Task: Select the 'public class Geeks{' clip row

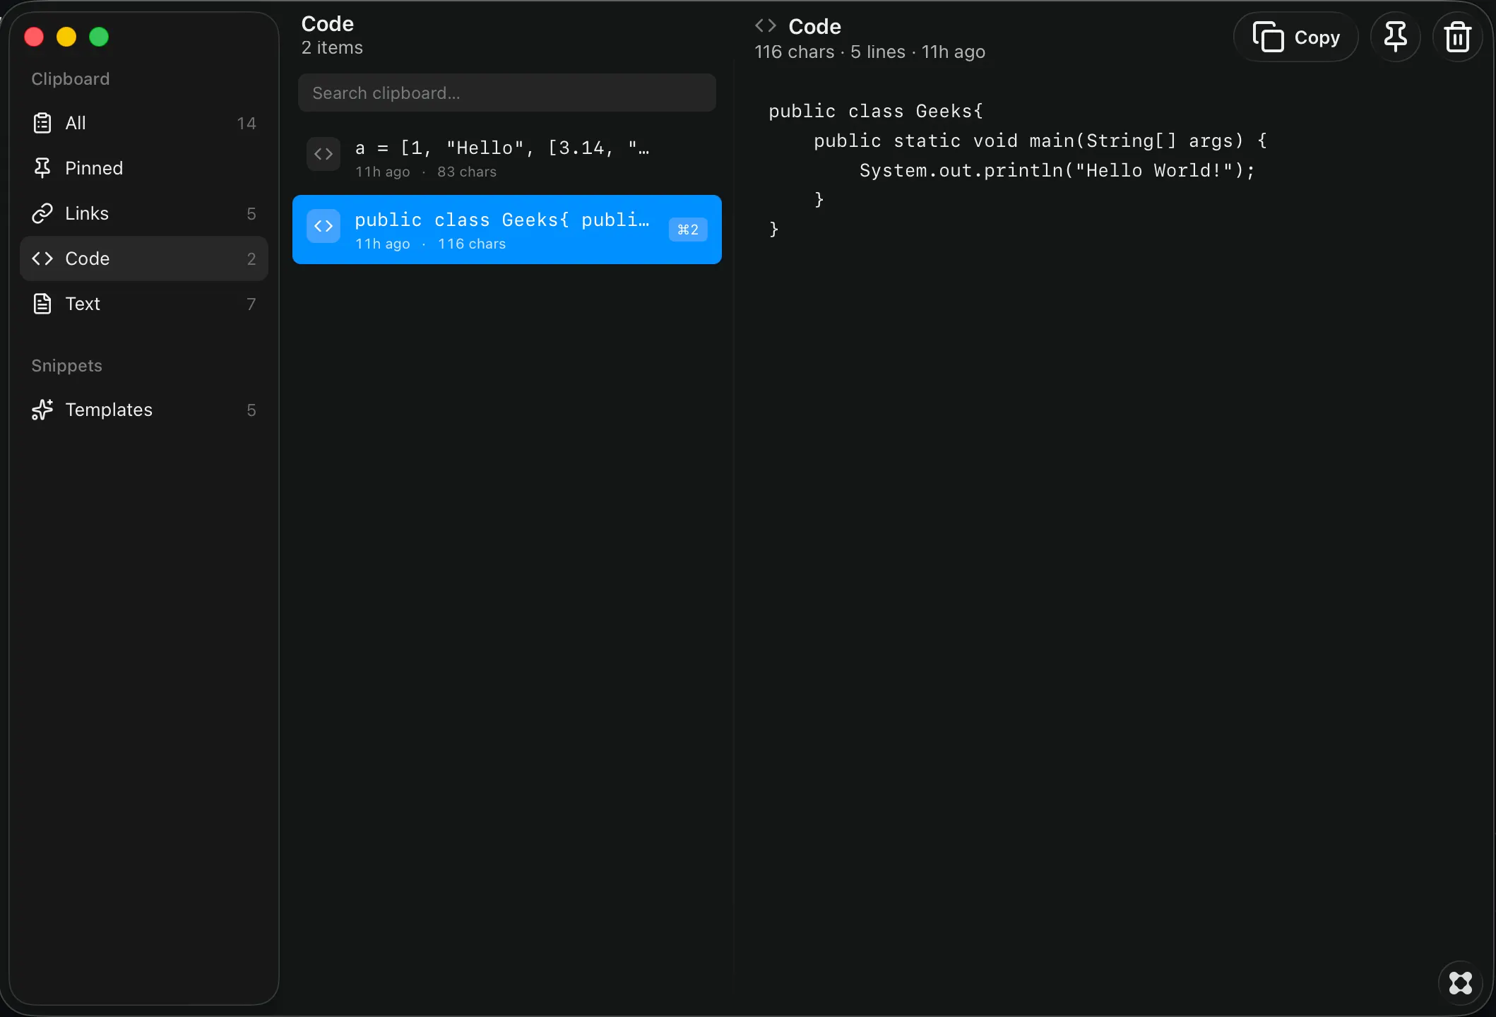Action: (x=507, y=230)
